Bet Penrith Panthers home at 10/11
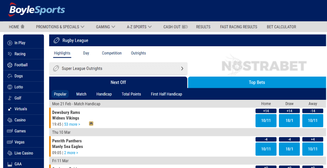The width and height of the screenshot is (327, 168). pyautogui.click(x=266, y=149)
